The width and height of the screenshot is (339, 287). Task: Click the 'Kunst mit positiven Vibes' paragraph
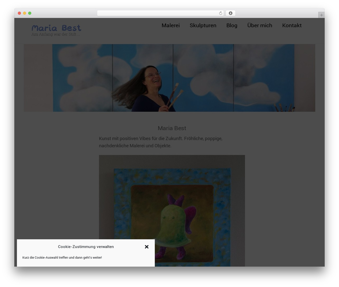(x=161, y=142)
